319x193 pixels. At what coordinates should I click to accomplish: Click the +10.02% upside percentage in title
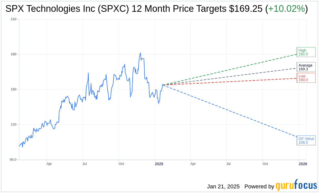click(286, 9)
